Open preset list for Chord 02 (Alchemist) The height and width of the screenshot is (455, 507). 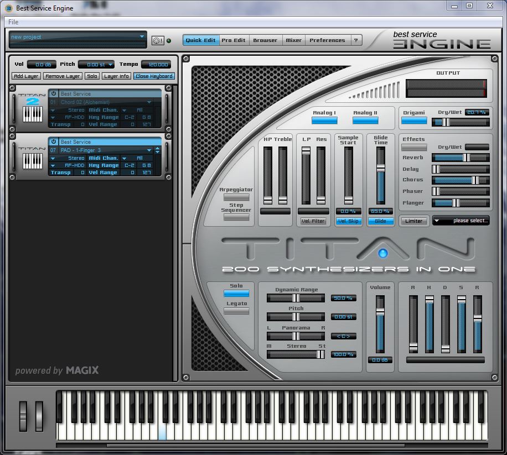(149, 102)
